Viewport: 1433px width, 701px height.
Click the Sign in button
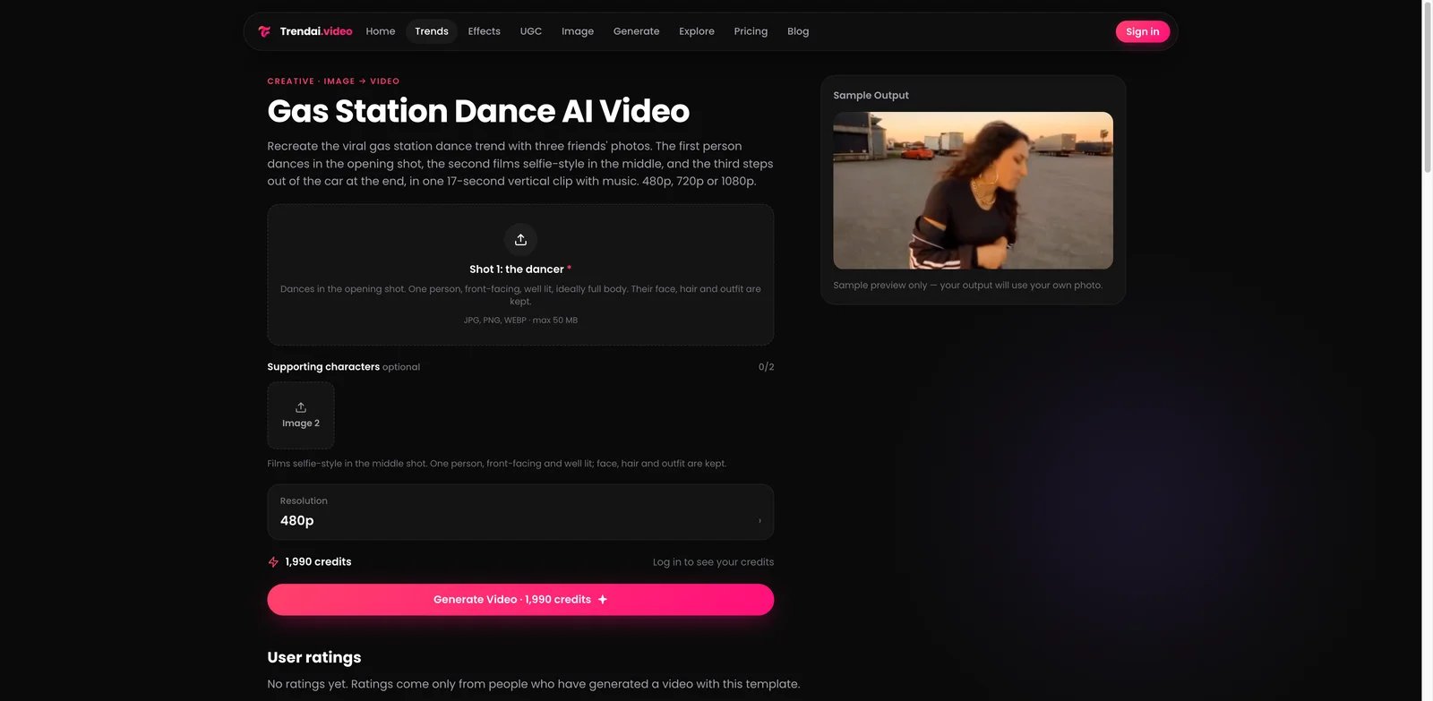pos(1143,31)
